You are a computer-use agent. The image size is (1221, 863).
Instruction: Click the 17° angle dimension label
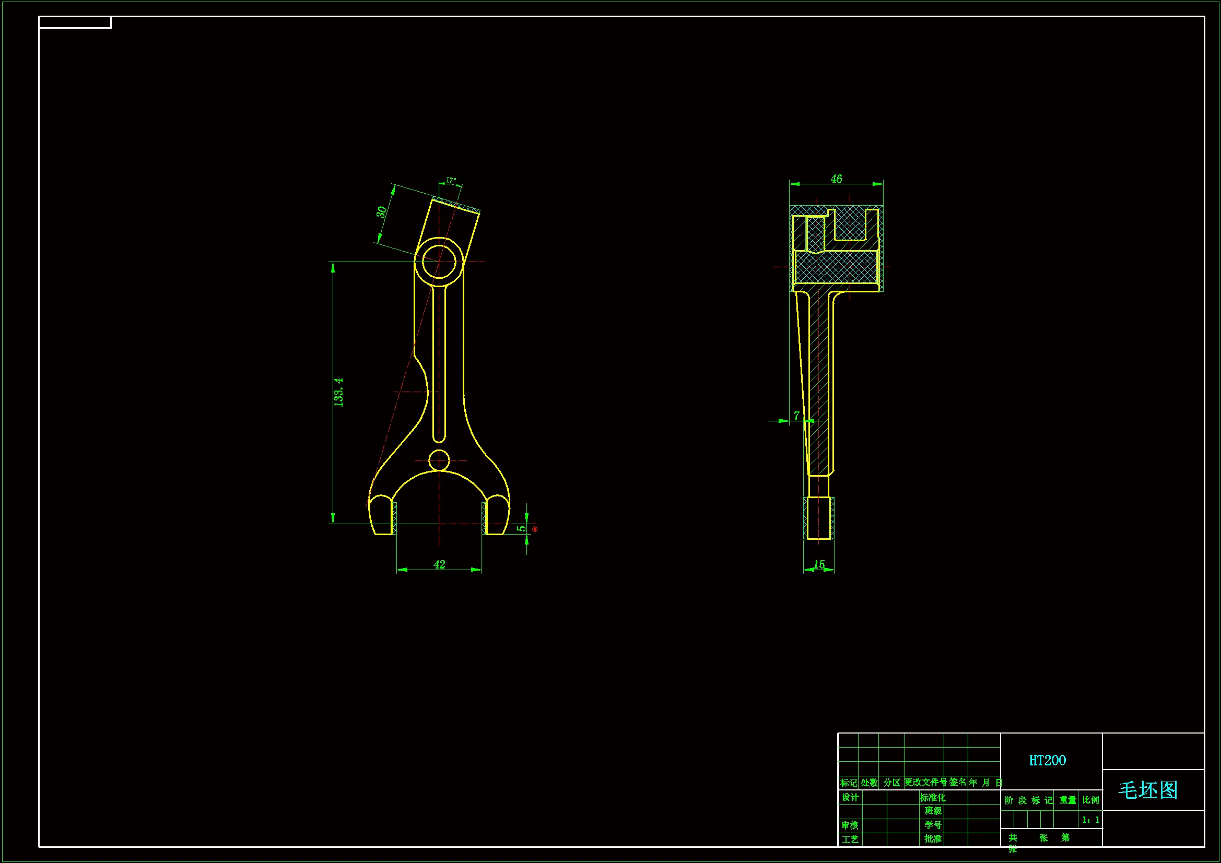point(451,180)
